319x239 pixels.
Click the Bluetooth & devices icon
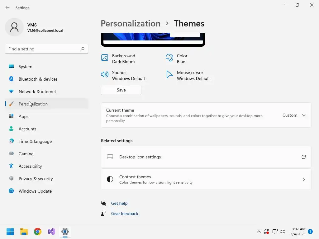[x=11, y=79]
